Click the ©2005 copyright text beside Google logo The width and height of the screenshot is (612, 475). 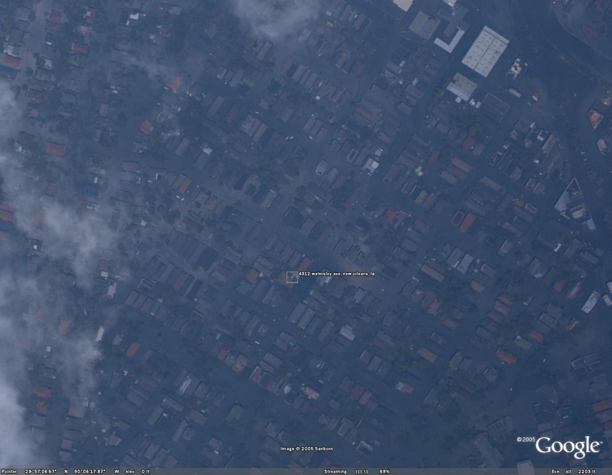click(x=526, y=439)
